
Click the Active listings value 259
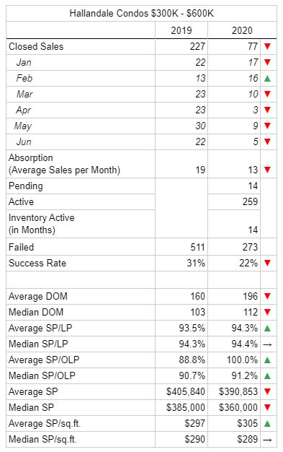[x=250, y=201]
